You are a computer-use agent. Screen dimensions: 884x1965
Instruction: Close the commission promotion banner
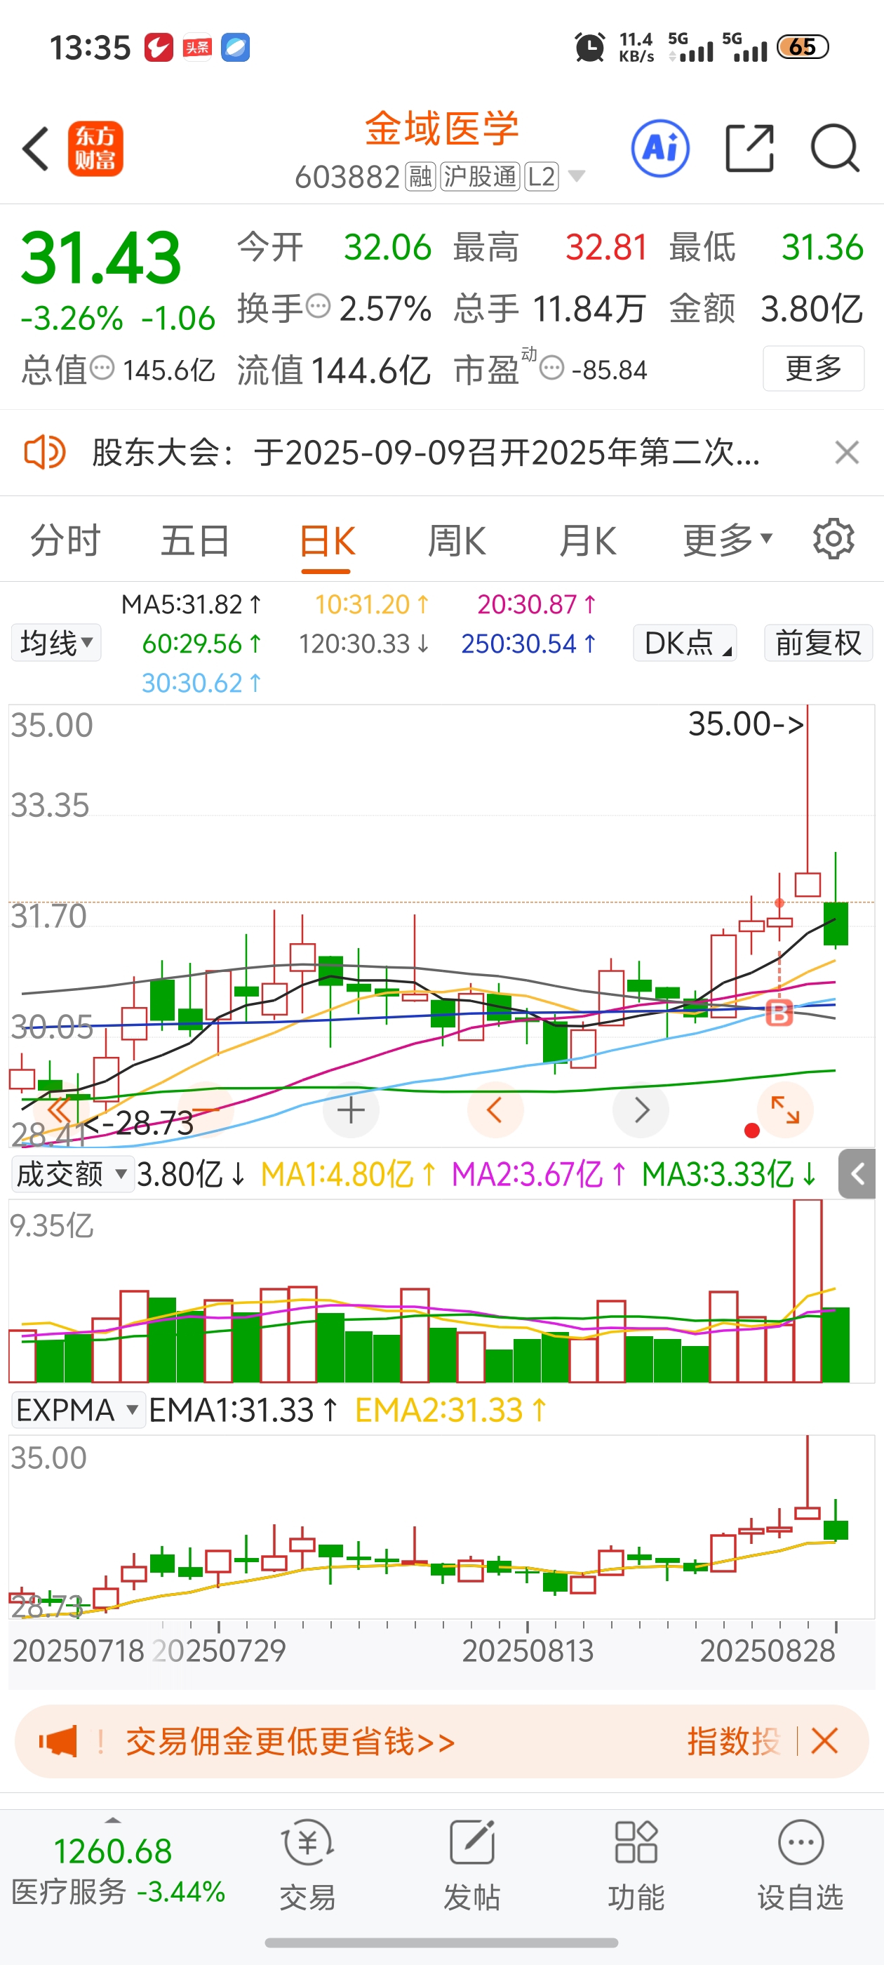(x=824, y=1742)
